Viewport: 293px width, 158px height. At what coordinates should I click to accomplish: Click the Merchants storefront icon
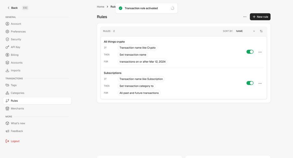(x=7, y=108)
